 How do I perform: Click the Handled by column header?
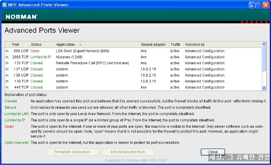pos(222,44)
